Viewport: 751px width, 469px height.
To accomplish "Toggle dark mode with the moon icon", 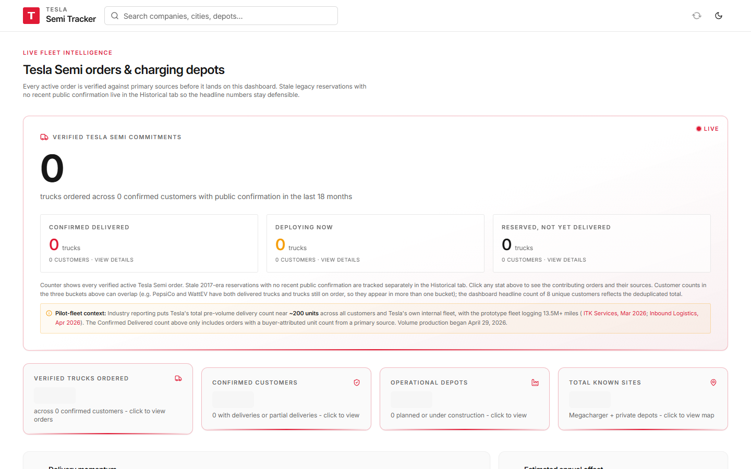I will 719,16.
